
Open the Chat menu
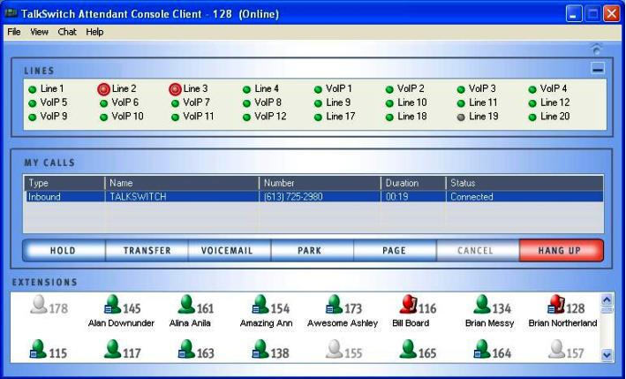[67, 32]
